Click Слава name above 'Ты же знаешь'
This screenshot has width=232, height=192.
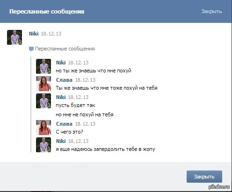click(64, 80)
